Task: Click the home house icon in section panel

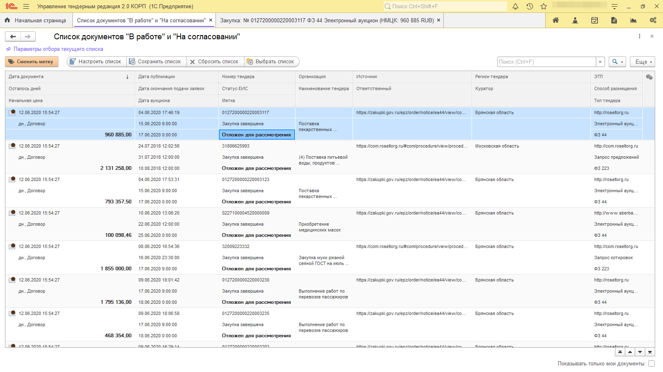Action: pos(556,20)
